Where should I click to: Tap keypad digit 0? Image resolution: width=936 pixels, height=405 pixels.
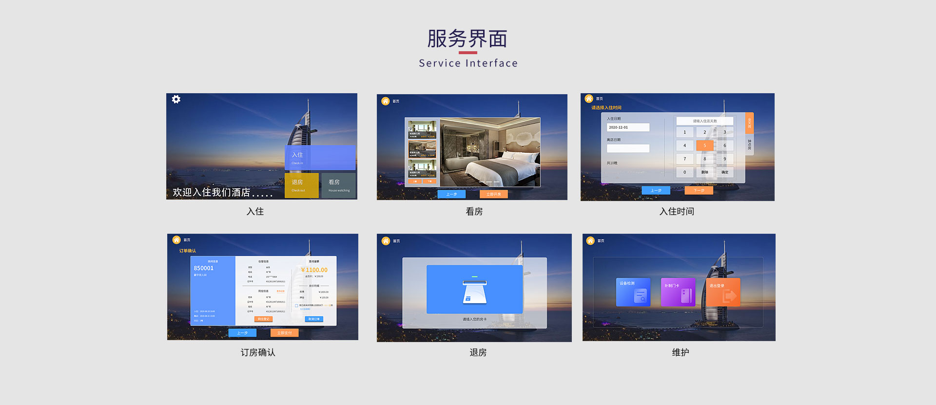[684, 172]
